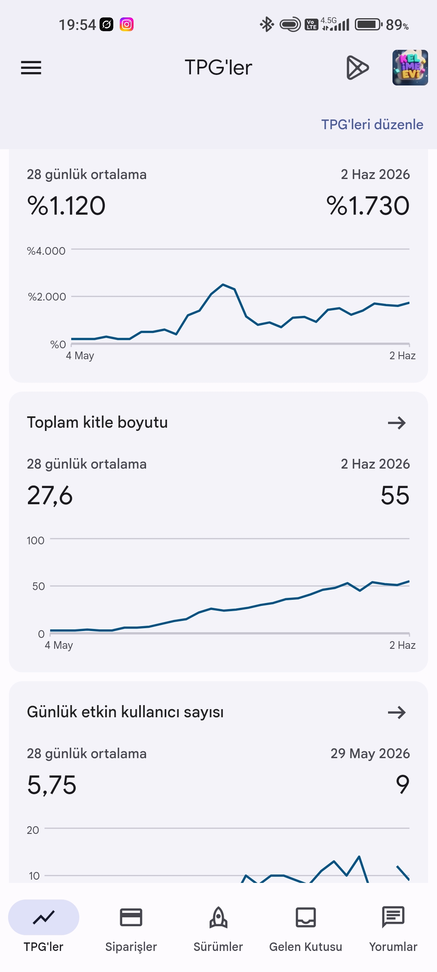The image size is (437, 972).
Task: Tap the Play Console logo icon
Action: 358,68
